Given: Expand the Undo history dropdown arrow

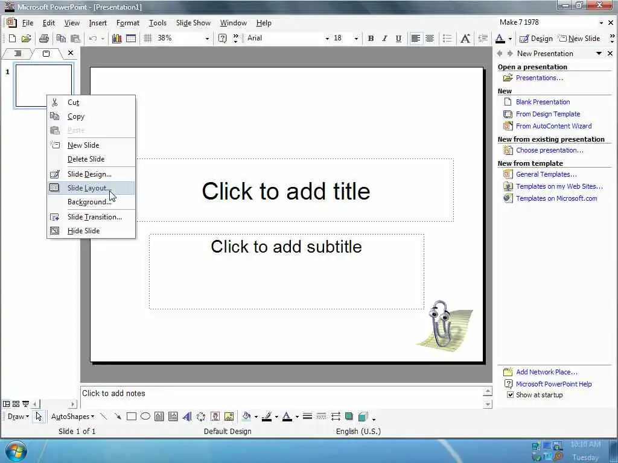Looking at the screenshot, I should pos(103,39).
